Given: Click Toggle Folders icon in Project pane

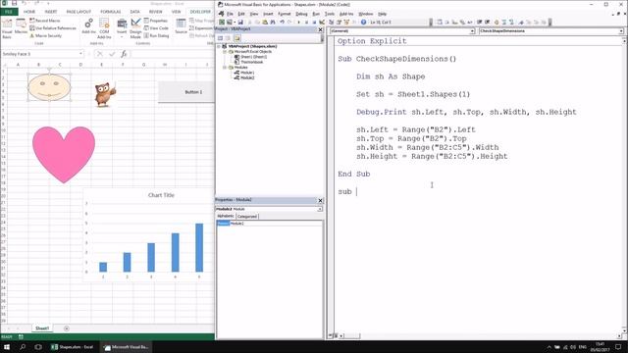Looking at the screenshot, I should pyautogui.click(x=237, y=38).
